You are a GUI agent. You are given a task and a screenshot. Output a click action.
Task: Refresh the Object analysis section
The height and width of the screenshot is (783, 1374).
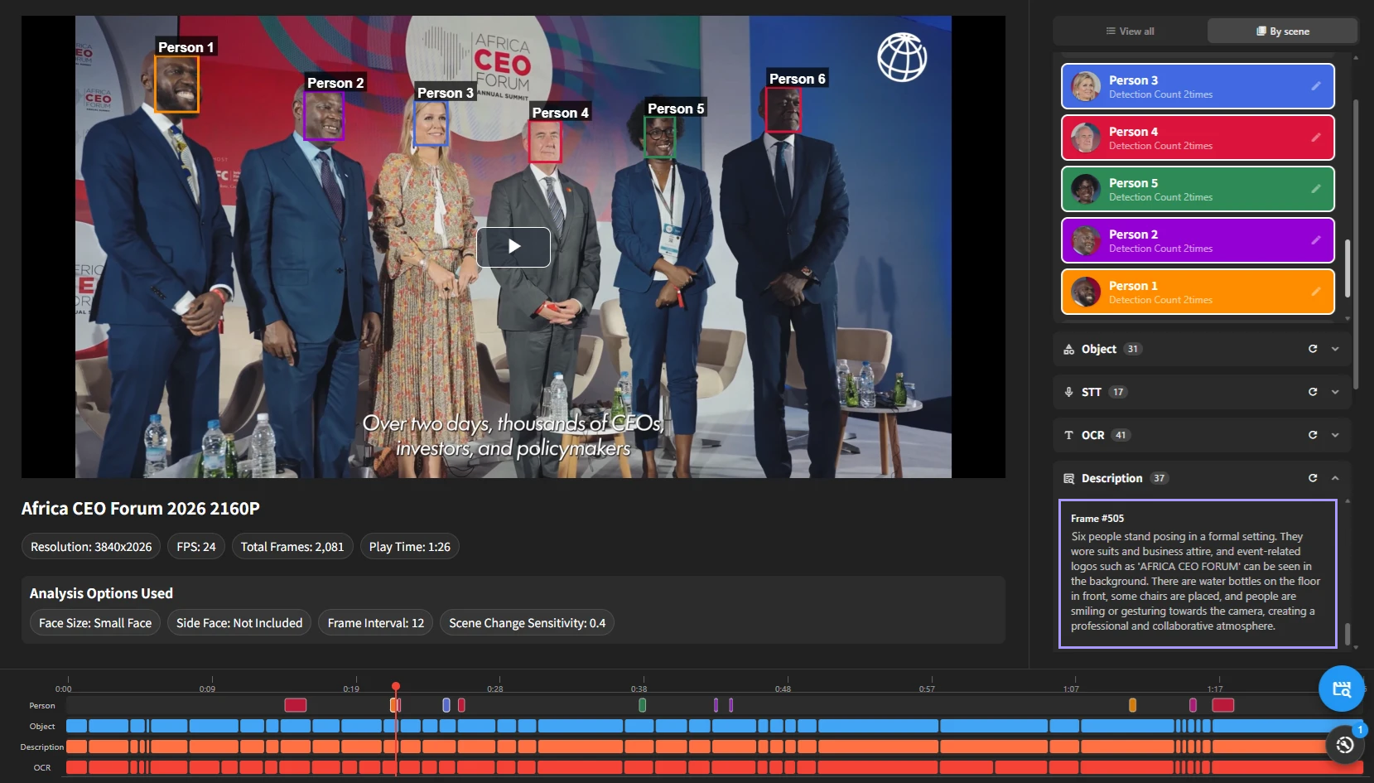pyautogui.click(x=1313, y=349)
